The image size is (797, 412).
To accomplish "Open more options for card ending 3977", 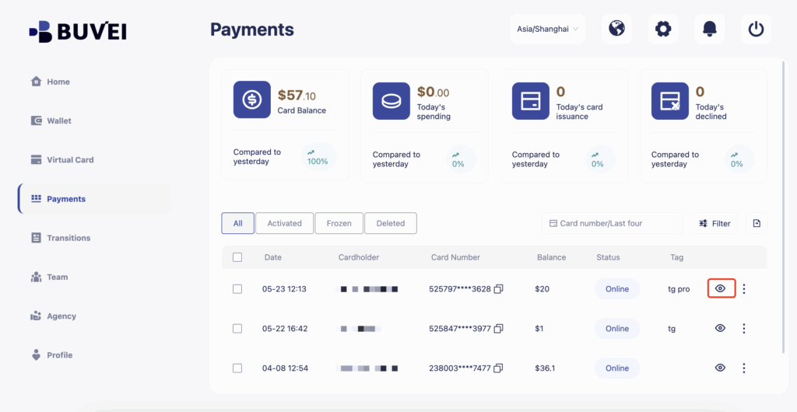I will [744, 329].
